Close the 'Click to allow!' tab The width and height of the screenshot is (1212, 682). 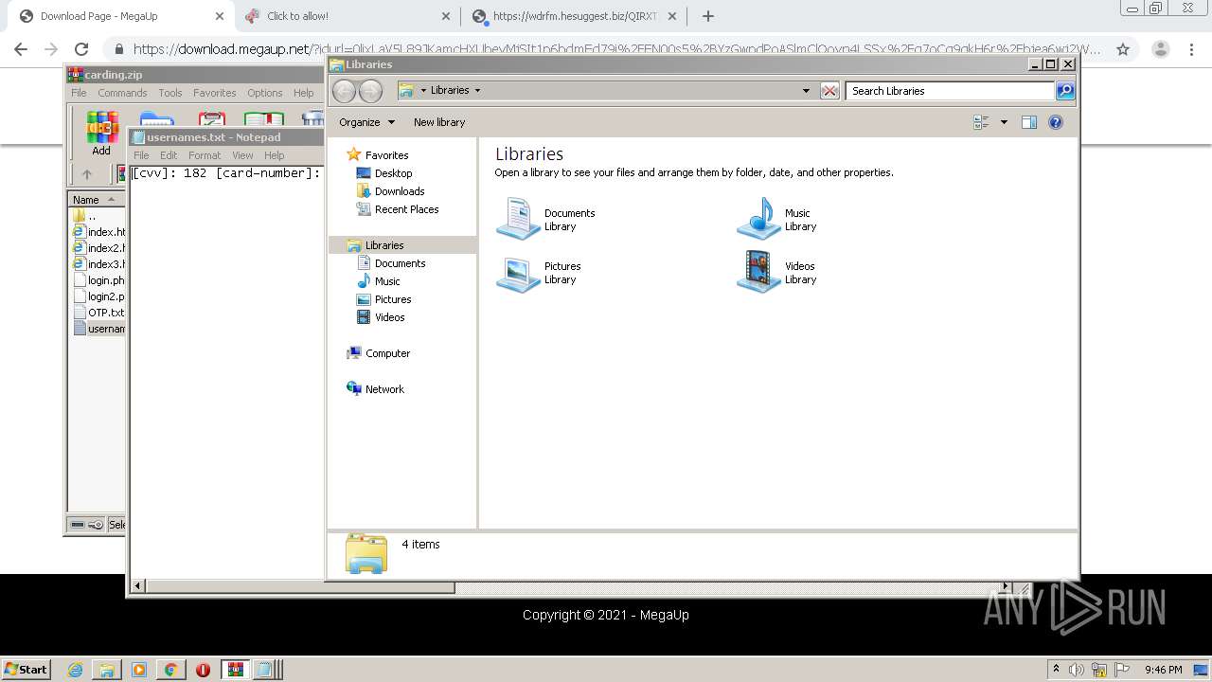(x=446, y=16)
